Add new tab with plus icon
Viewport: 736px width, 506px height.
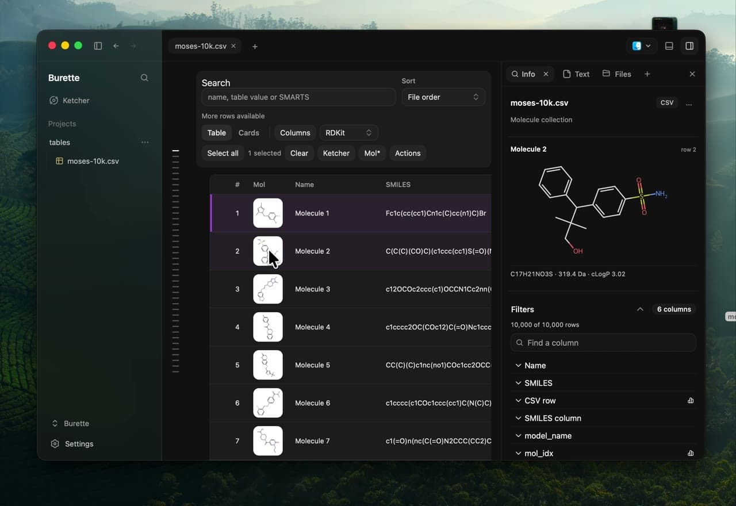pyautogui.click(x=255, y=47)
